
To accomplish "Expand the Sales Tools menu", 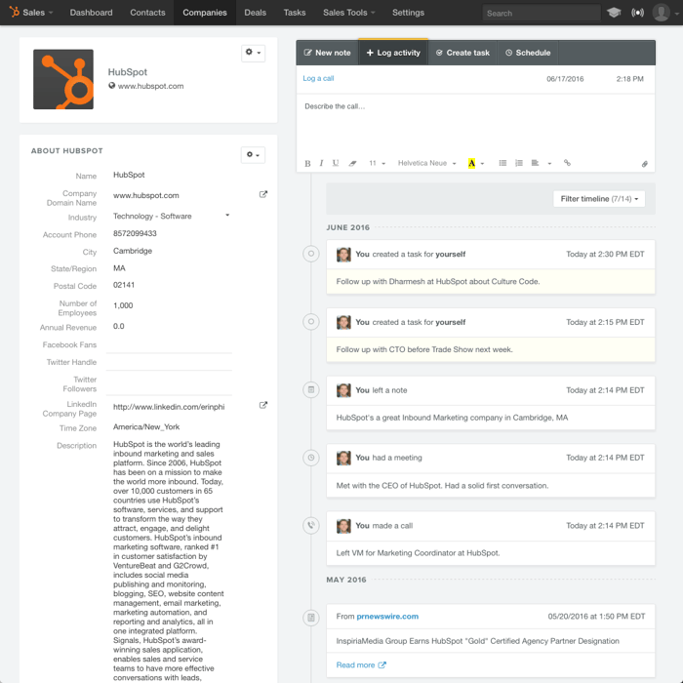I will coord(349,13).
